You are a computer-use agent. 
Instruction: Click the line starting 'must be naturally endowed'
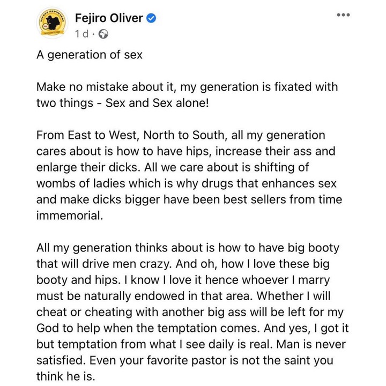(183, 296)
